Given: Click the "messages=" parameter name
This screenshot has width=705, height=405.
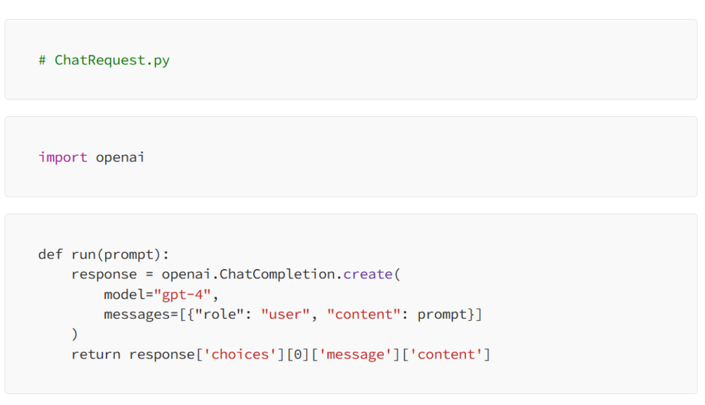Looking at the screenshot, I should tap(140, 314).
